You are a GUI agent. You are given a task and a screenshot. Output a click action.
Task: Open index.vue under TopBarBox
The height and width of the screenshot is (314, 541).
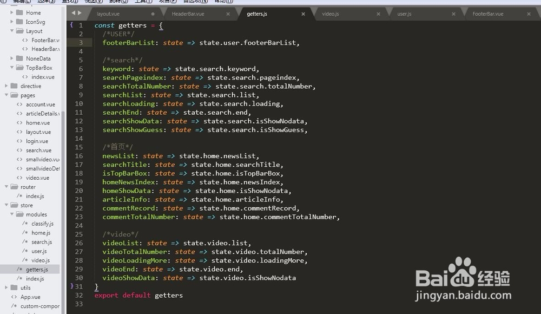point(43,77)
